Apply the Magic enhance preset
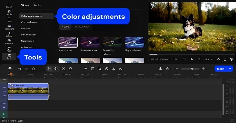236x123 pixels. [134, 42]
